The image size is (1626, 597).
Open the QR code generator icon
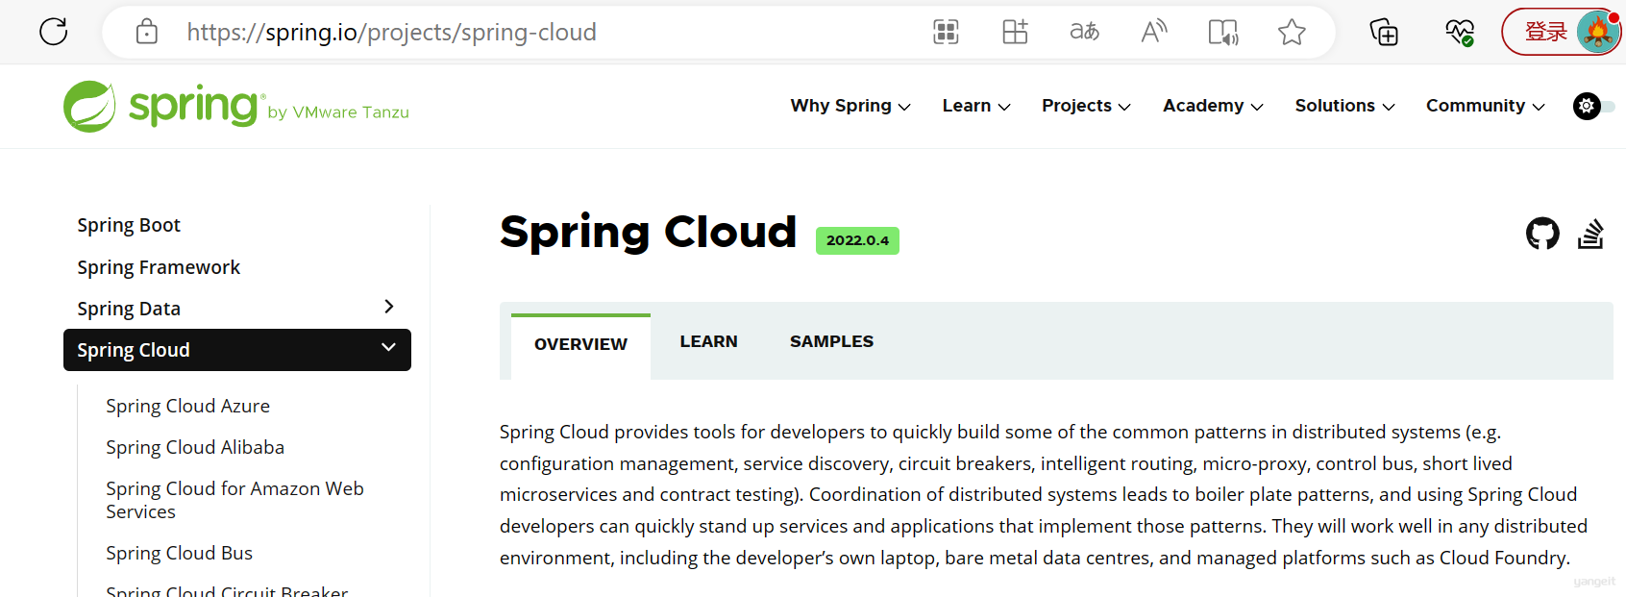coord(947,32)
